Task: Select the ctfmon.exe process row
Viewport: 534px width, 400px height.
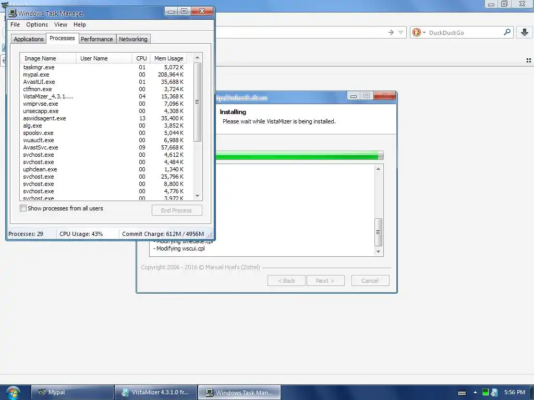Action: [x=106, y=89]
